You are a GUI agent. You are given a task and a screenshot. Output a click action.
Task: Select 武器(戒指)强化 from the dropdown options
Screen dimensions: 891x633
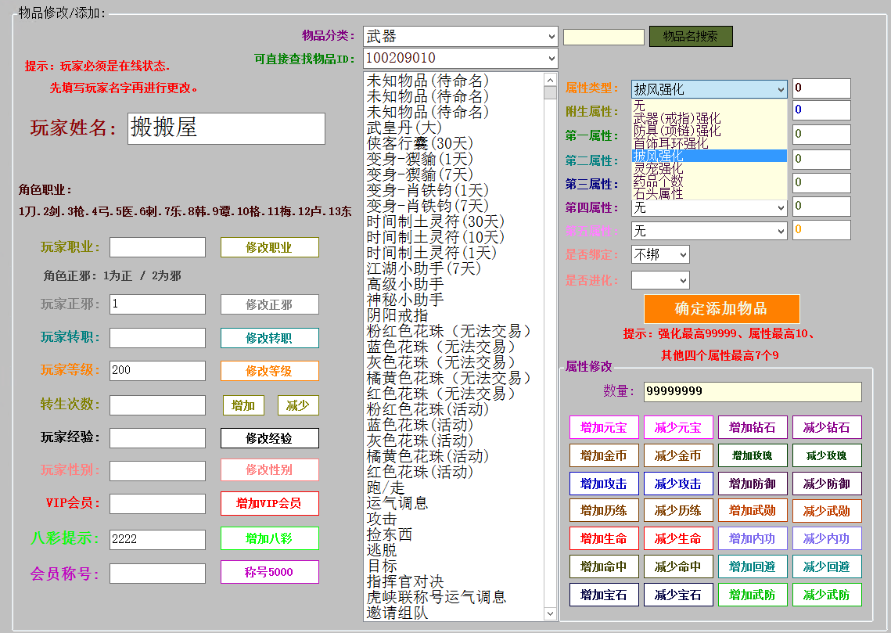point(677,118)
